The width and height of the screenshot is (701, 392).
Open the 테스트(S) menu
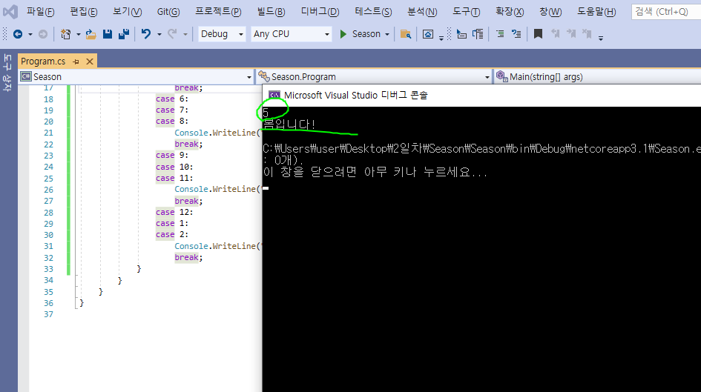click(x=373, y=12)
